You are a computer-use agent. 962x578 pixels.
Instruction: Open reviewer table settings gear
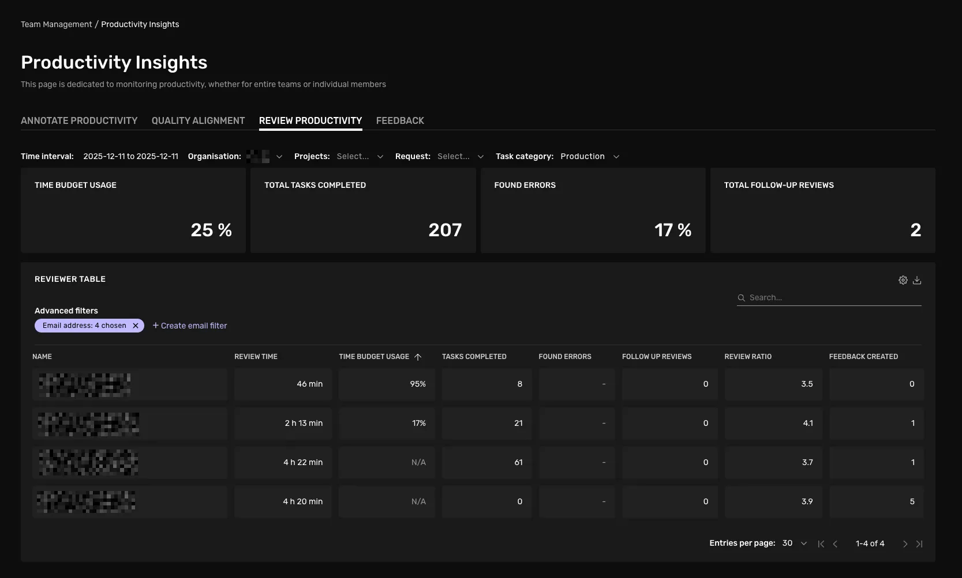pos(903,280)
